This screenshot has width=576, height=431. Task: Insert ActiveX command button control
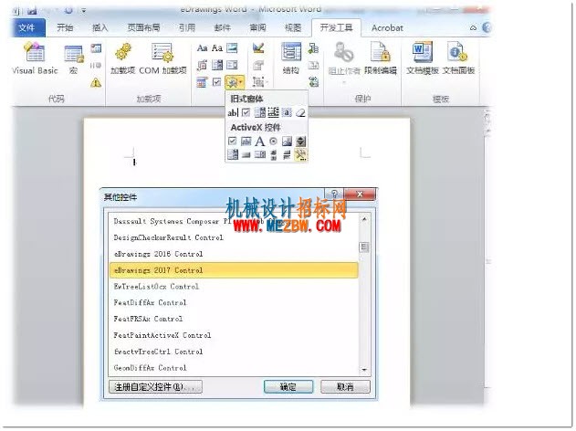coord(246,154)
